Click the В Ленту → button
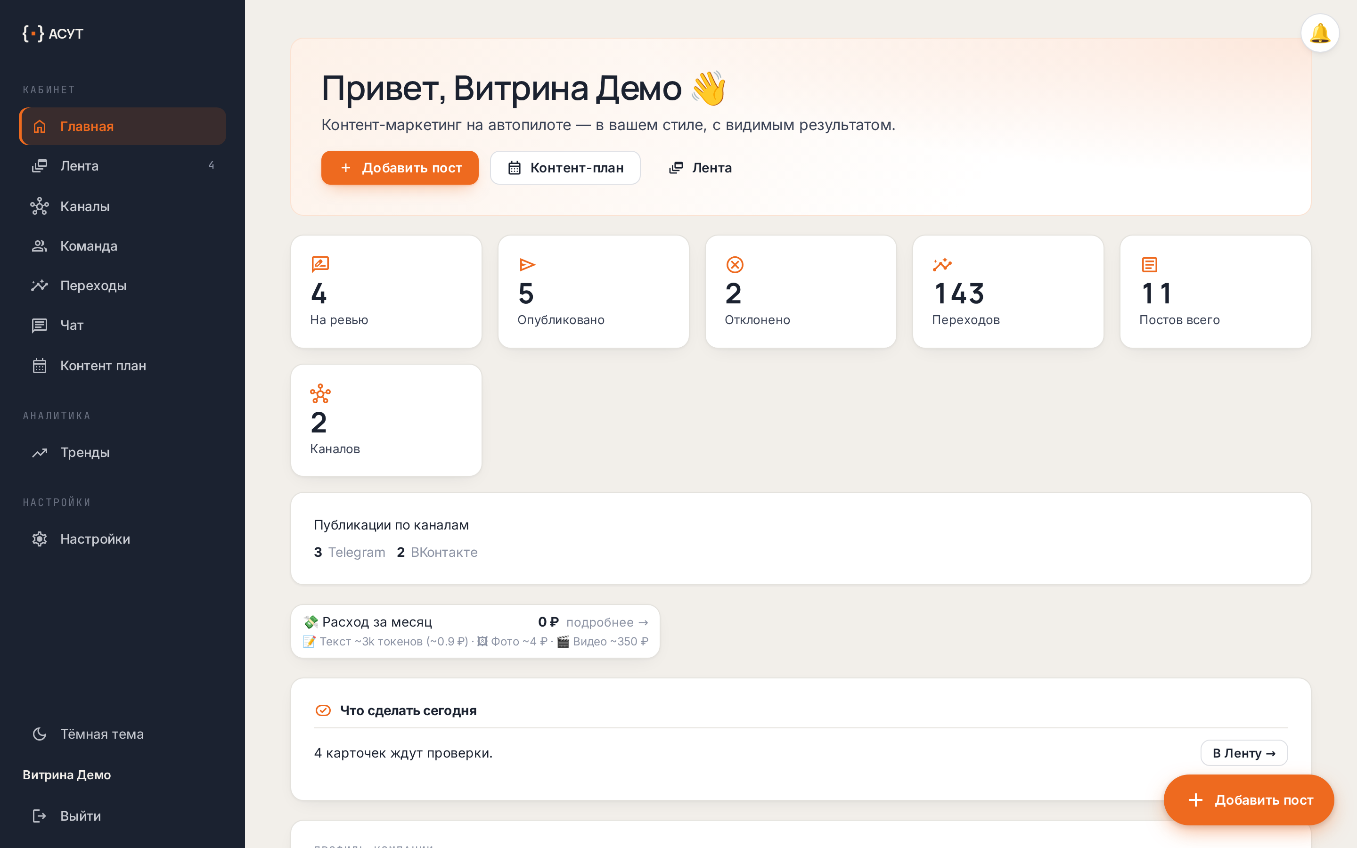1357x848 pixels. pos(1244,753)
